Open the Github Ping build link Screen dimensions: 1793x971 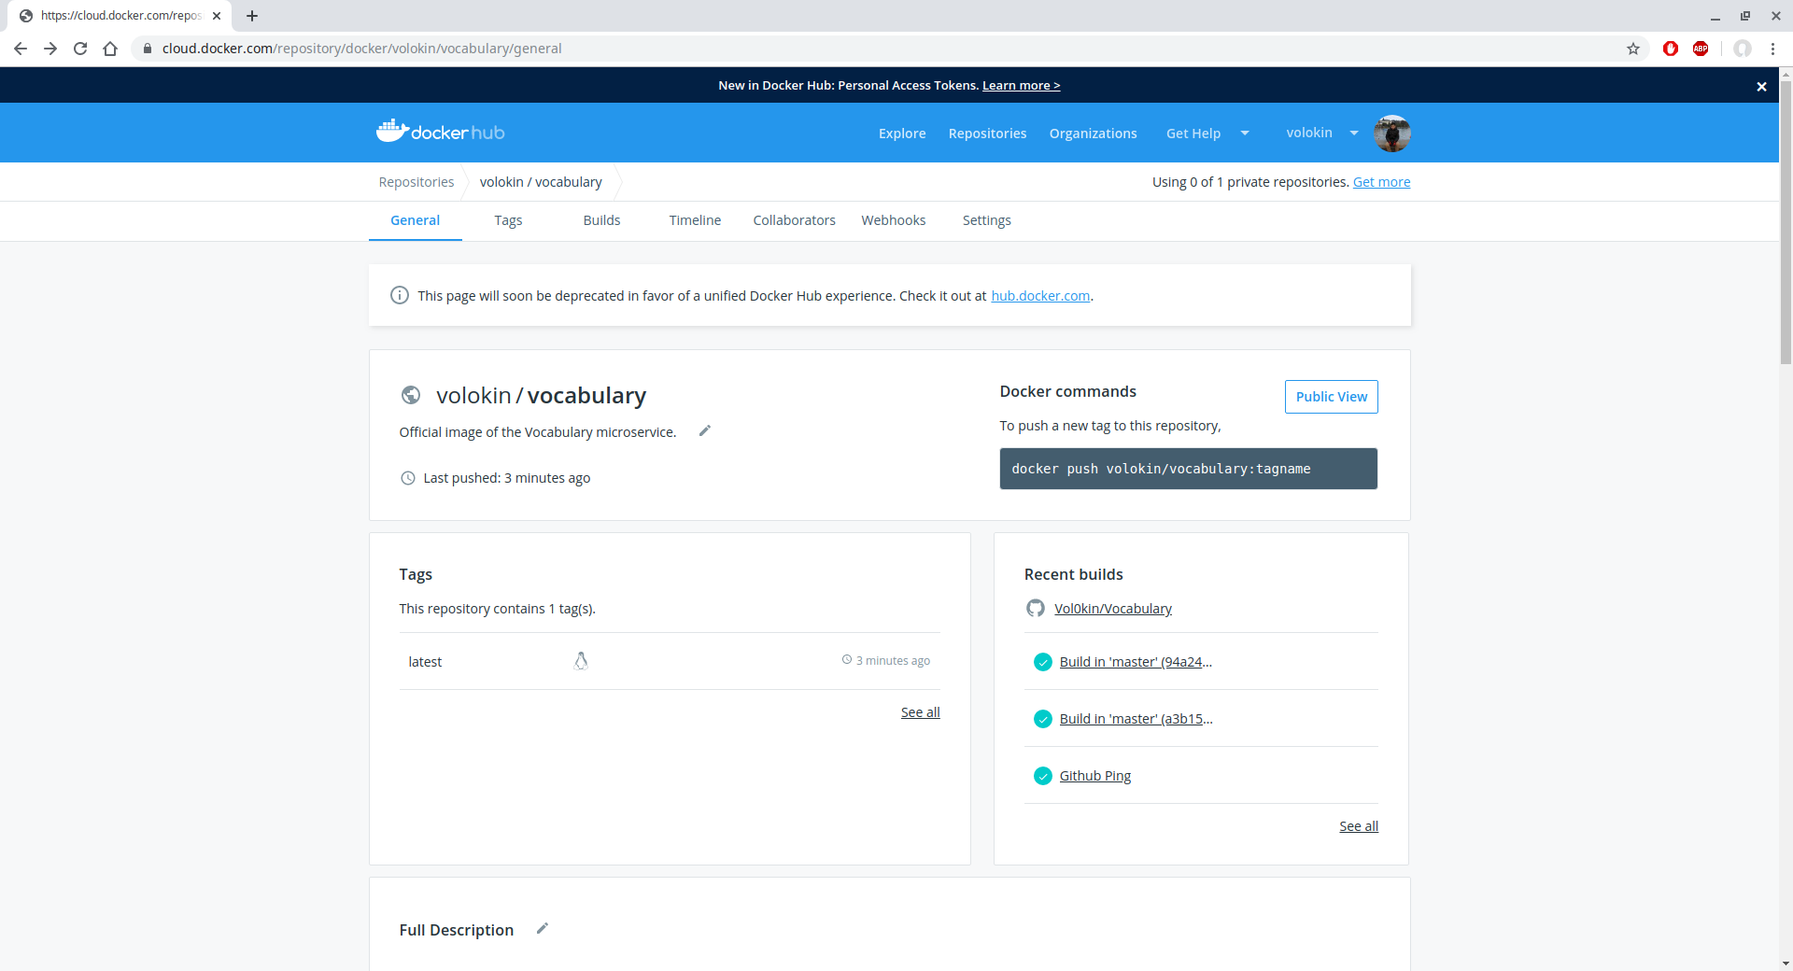(1094, 776)
